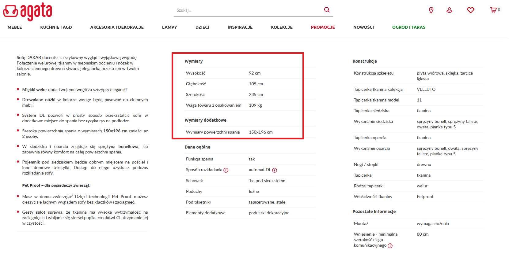
Task: Select the Rodzaj tapicerki value welur
Action: coord(422,186)
